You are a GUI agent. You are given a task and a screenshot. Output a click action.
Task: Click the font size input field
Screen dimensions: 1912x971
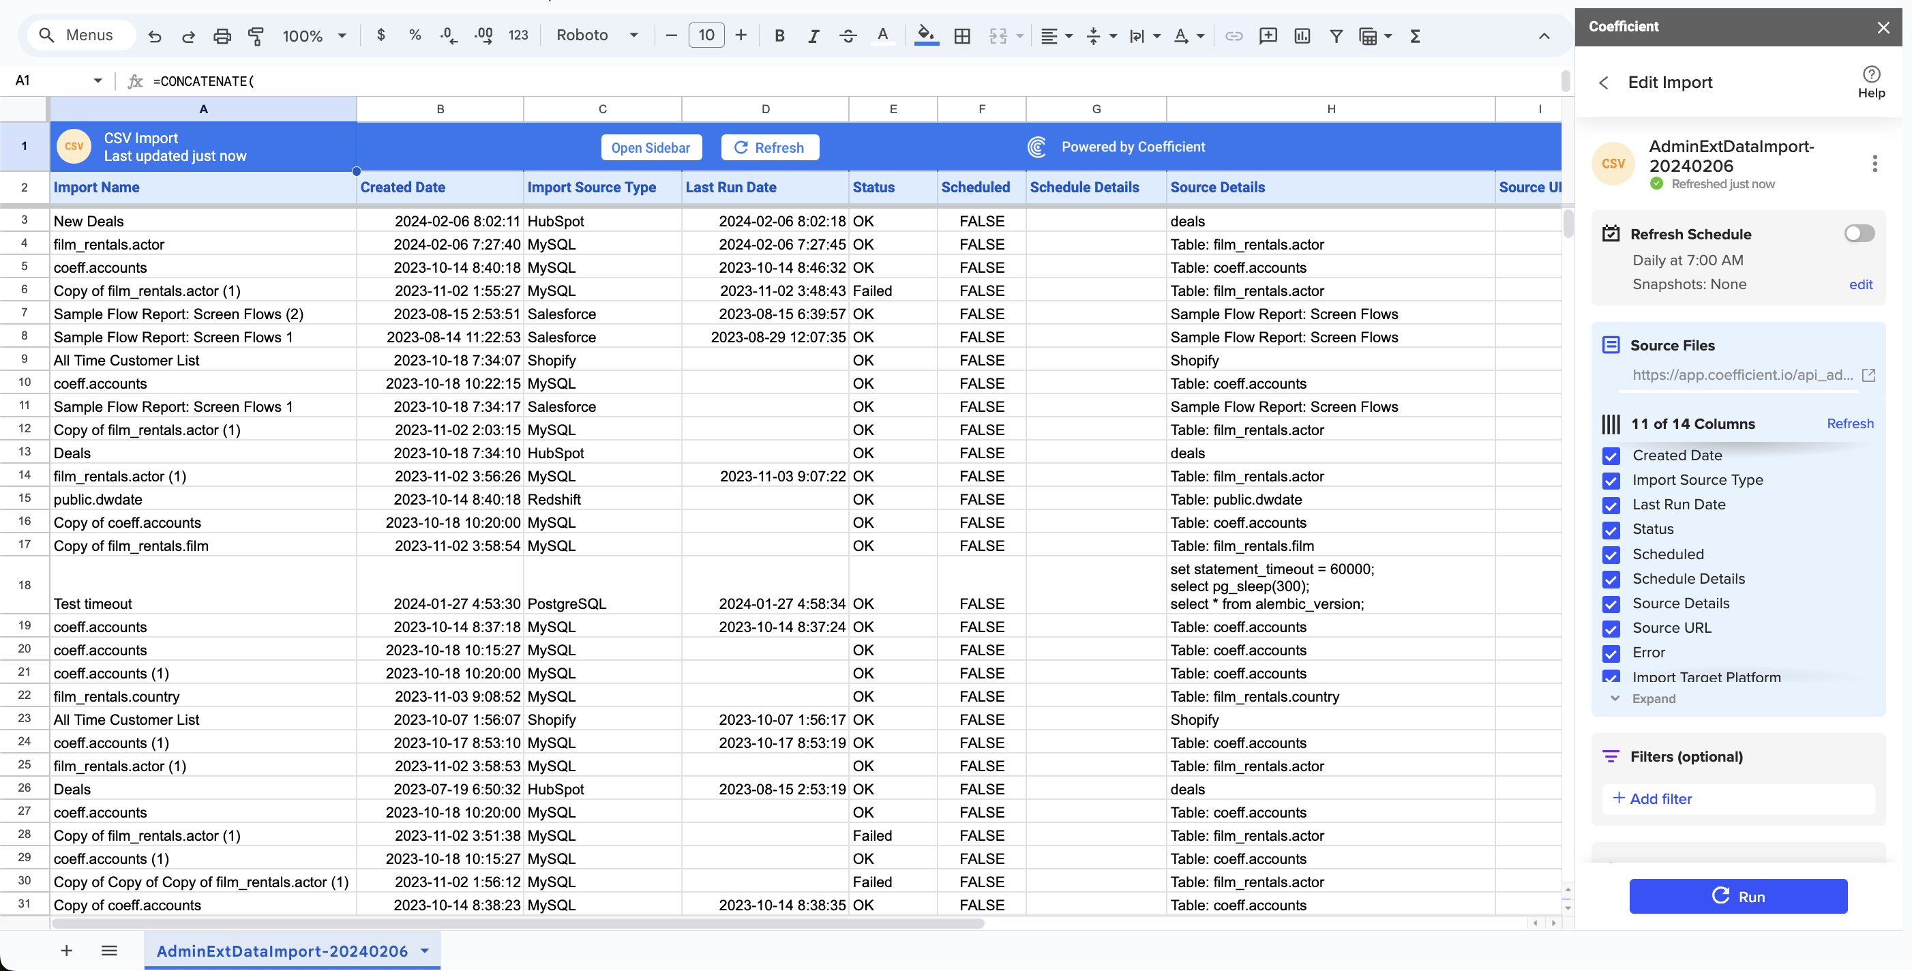point(706,35)
